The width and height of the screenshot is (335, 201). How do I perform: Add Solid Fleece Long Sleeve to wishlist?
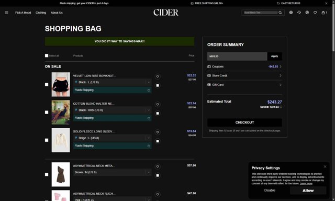point(158,132)
